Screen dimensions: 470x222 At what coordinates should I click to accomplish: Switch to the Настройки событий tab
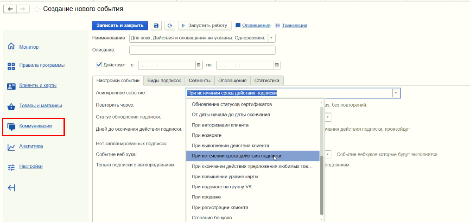pyautogui.click(x=118, y=80)
